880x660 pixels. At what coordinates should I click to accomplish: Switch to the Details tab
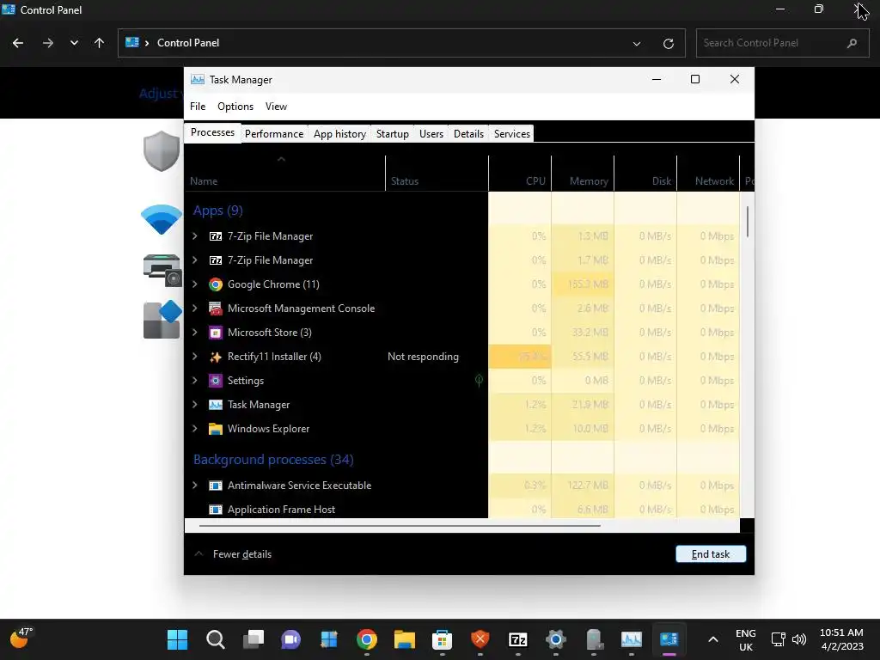click(x=468, y=133)
